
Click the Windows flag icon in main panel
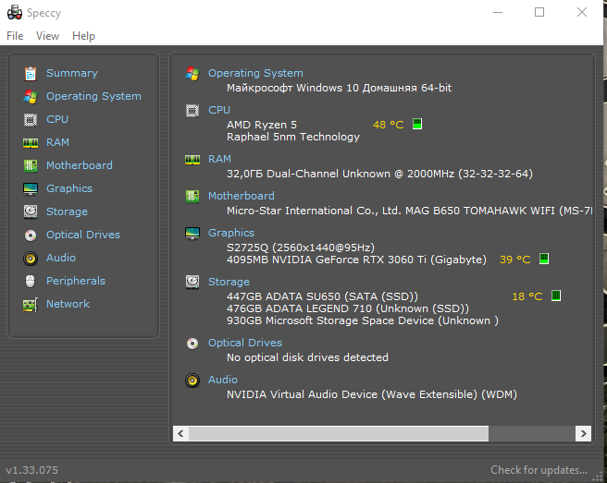coord(192,73)
